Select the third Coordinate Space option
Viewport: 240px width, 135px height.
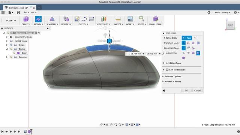click(x=193, y=48)
